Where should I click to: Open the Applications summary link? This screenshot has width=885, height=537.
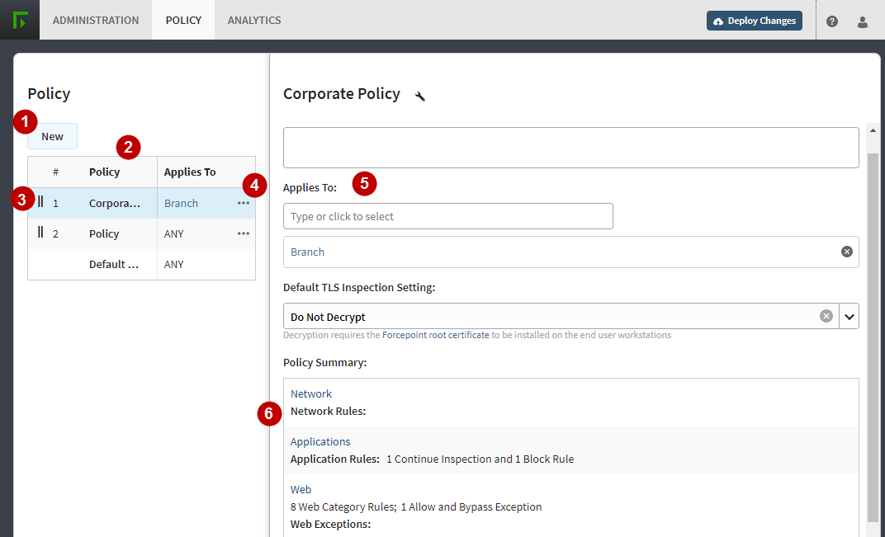point(320,441)
